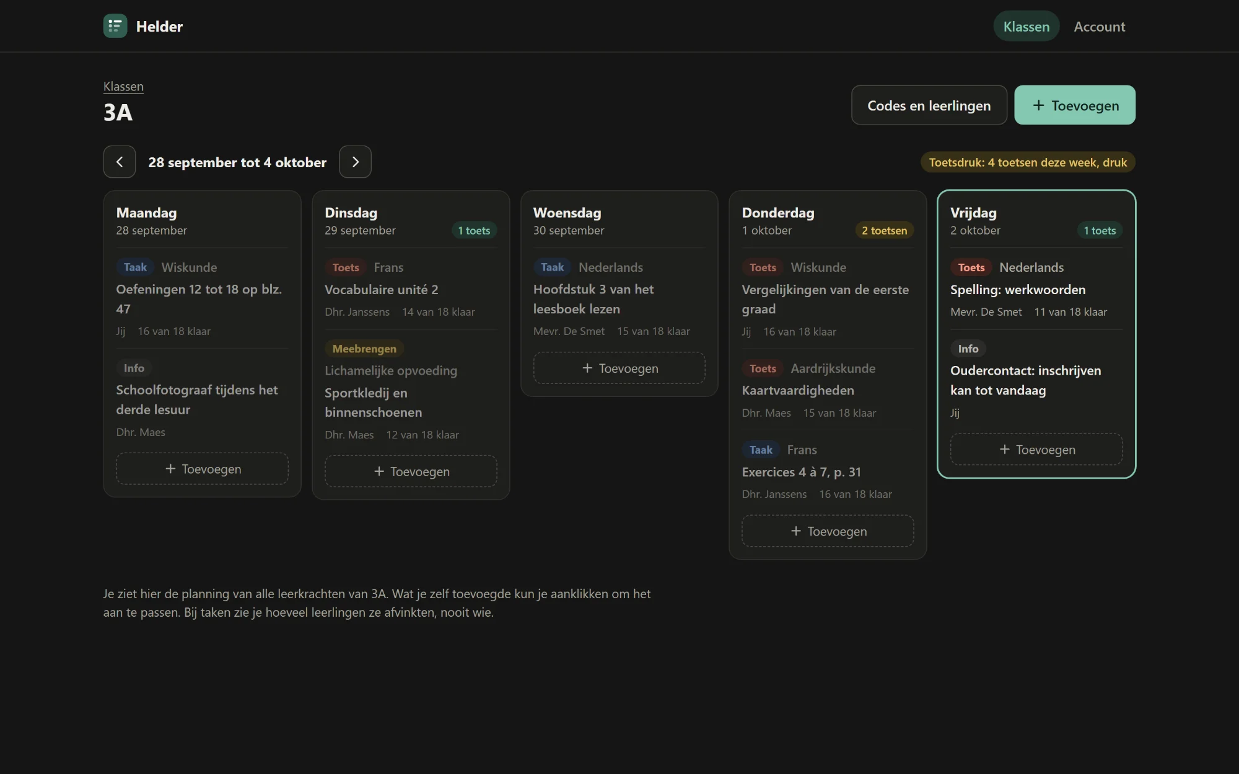This screenshot has height=774, width=1239.
Task: Click the green Toevoegen button at top
Action: point(1075,105)
